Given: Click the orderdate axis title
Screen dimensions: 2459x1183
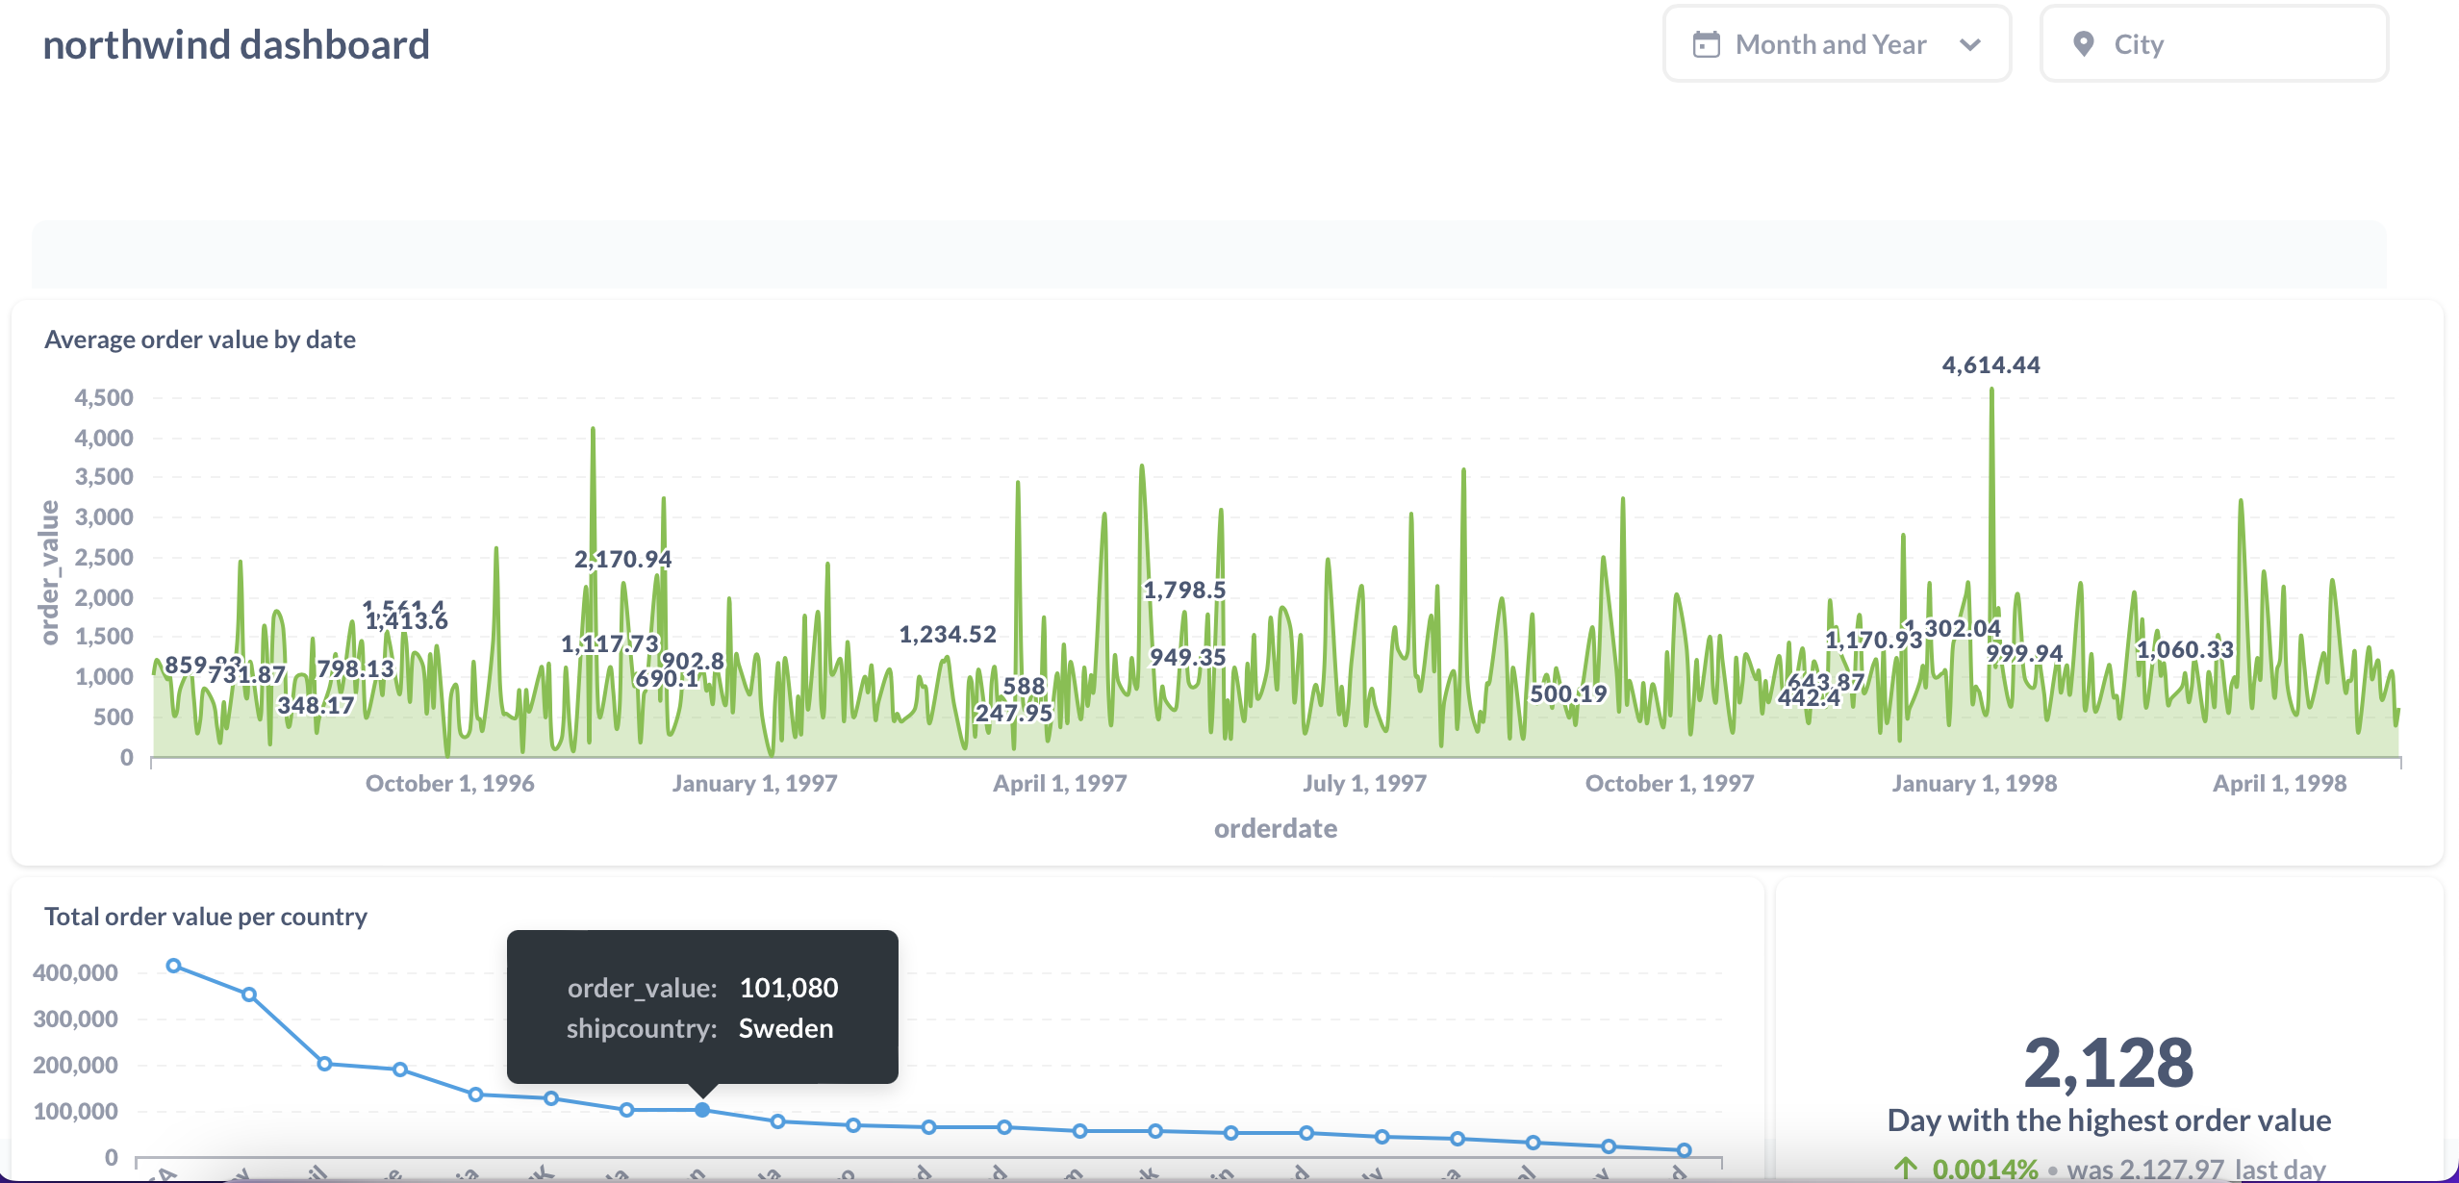Looking at the screenshot, I should click(x=1275, y=827).
